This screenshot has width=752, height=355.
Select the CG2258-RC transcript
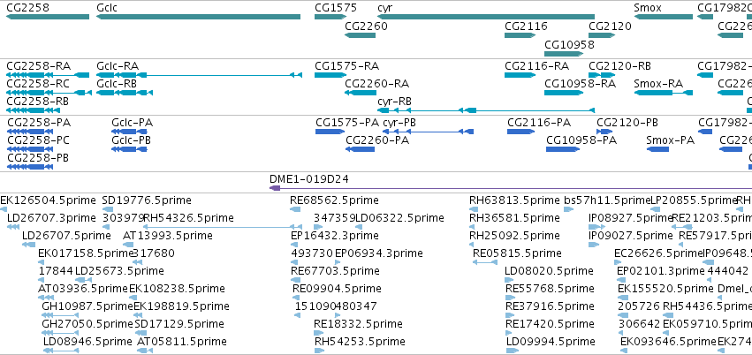pyautogui.click(x=49, y=93)
